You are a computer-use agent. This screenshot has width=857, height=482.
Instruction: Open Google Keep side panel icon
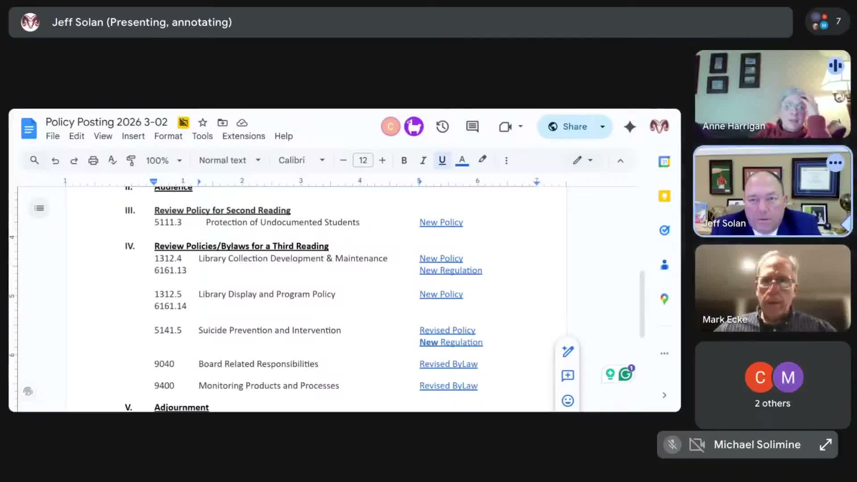point(664,196)
